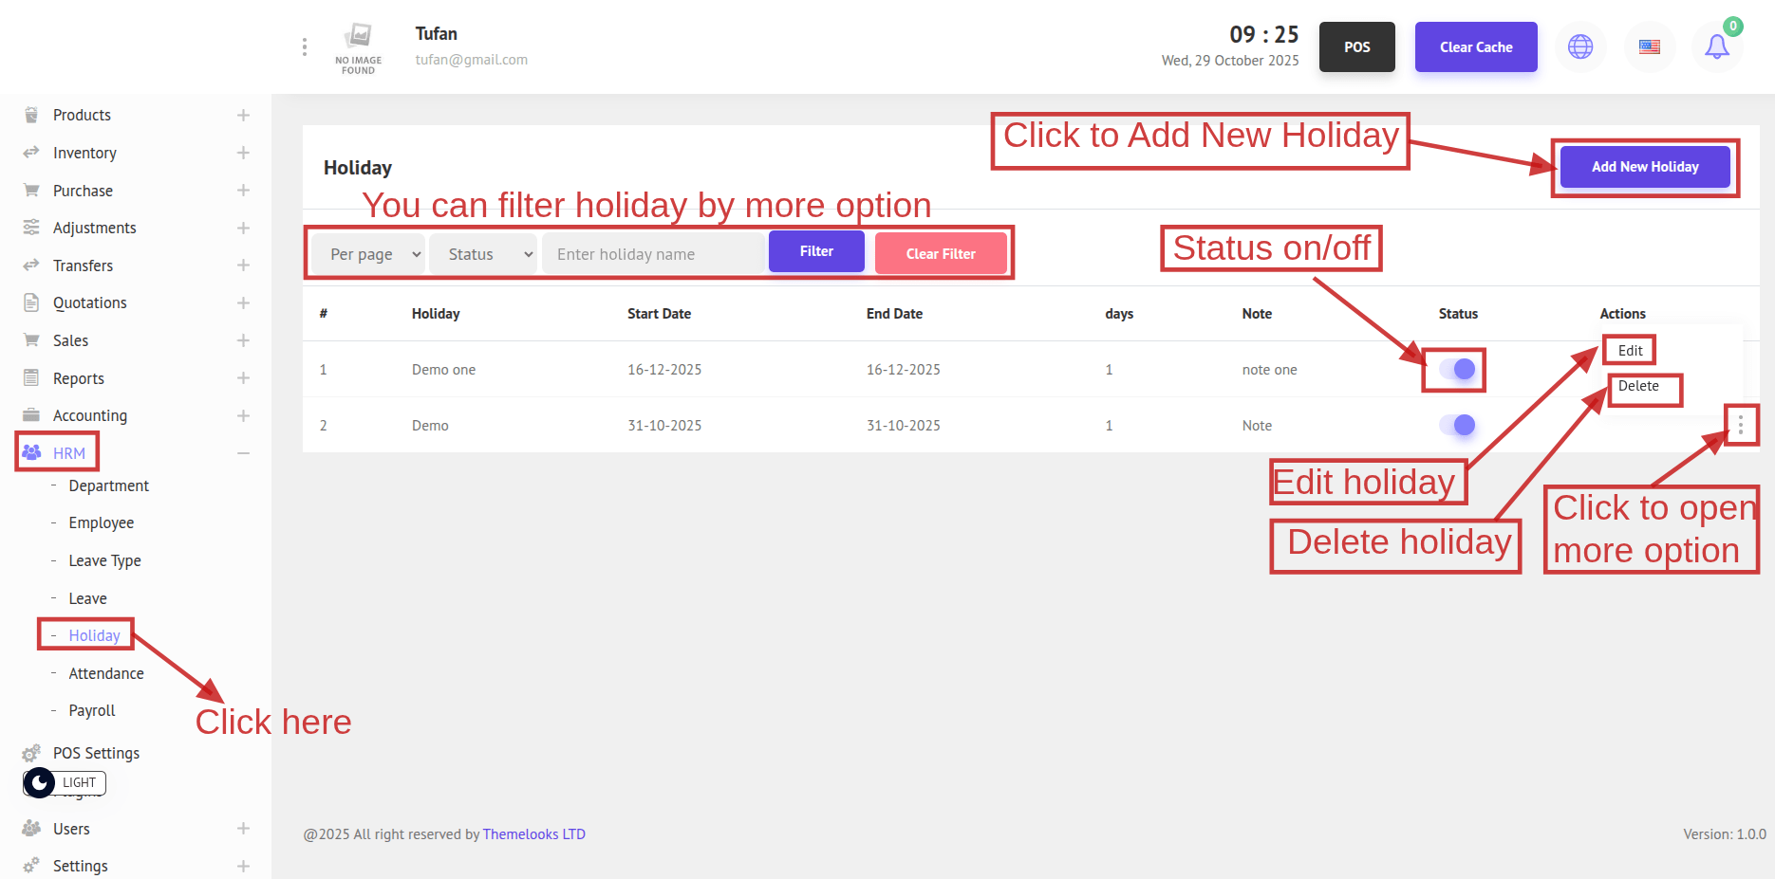The image size is (1775, 879).
Task: Open the Themelooks LTD footer link
Action: [x=533, y=834]
